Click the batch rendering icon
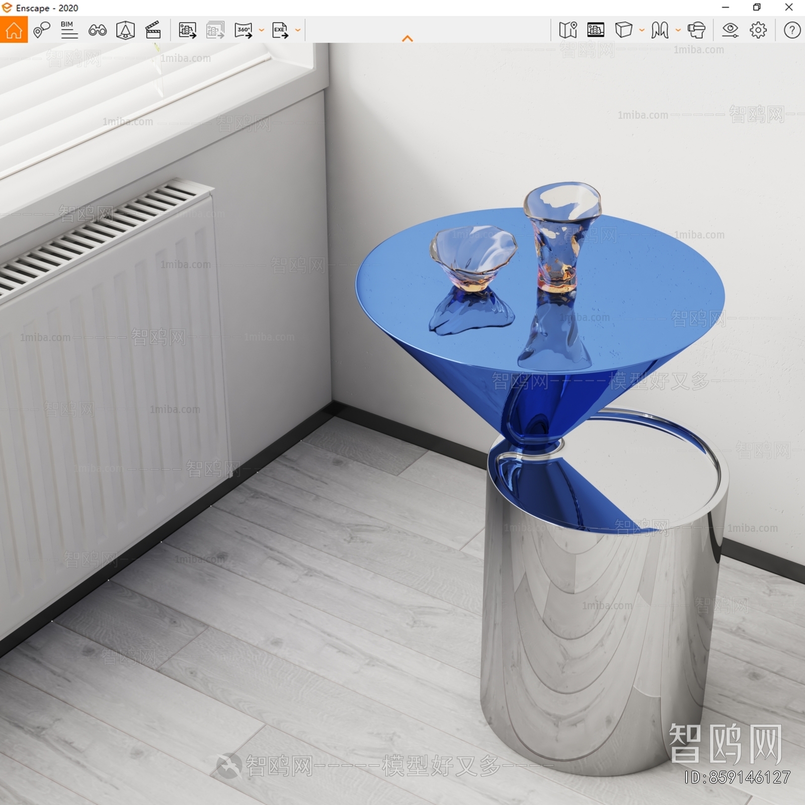805x805 pixels. [x=215, y=30]
